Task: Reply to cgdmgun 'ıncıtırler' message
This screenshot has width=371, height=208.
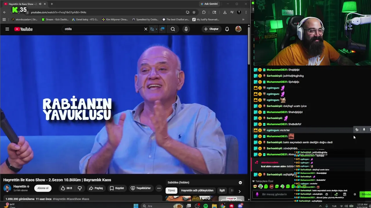Action: click(x=357, y=130)
